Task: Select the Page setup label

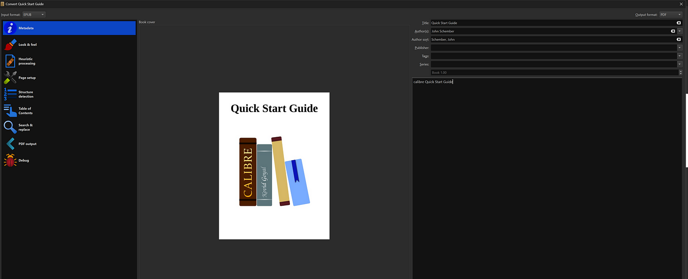Action: (27, 78)
